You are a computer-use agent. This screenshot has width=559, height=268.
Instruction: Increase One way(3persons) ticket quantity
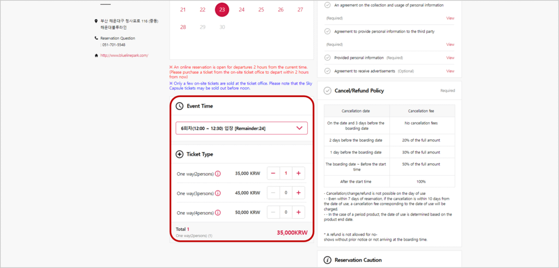[299, 193]
